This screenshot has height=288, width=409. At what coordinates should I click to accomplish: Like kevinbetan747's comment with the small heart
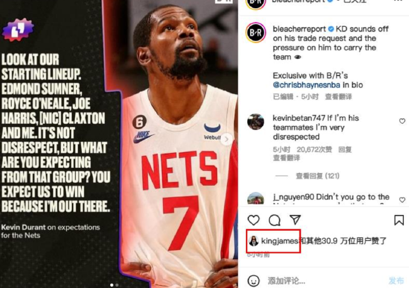(x=402, y=121)
